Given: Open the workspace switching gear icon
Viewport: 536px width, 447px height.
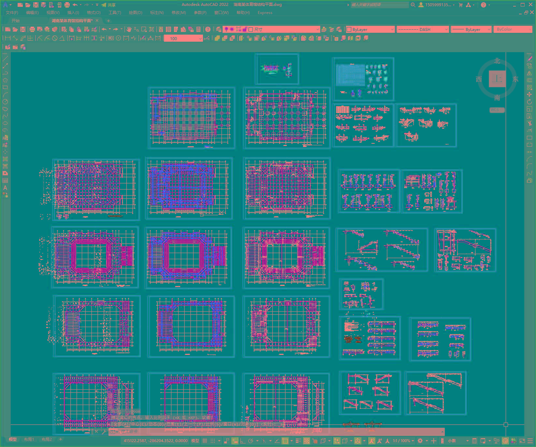Looking at the screenshot, I should tap(420, 441).
